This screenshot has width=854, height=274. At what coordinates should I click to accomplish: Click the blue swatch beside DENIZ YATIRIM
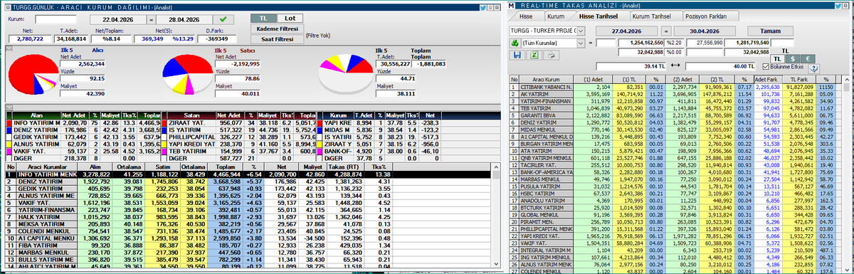9,130
